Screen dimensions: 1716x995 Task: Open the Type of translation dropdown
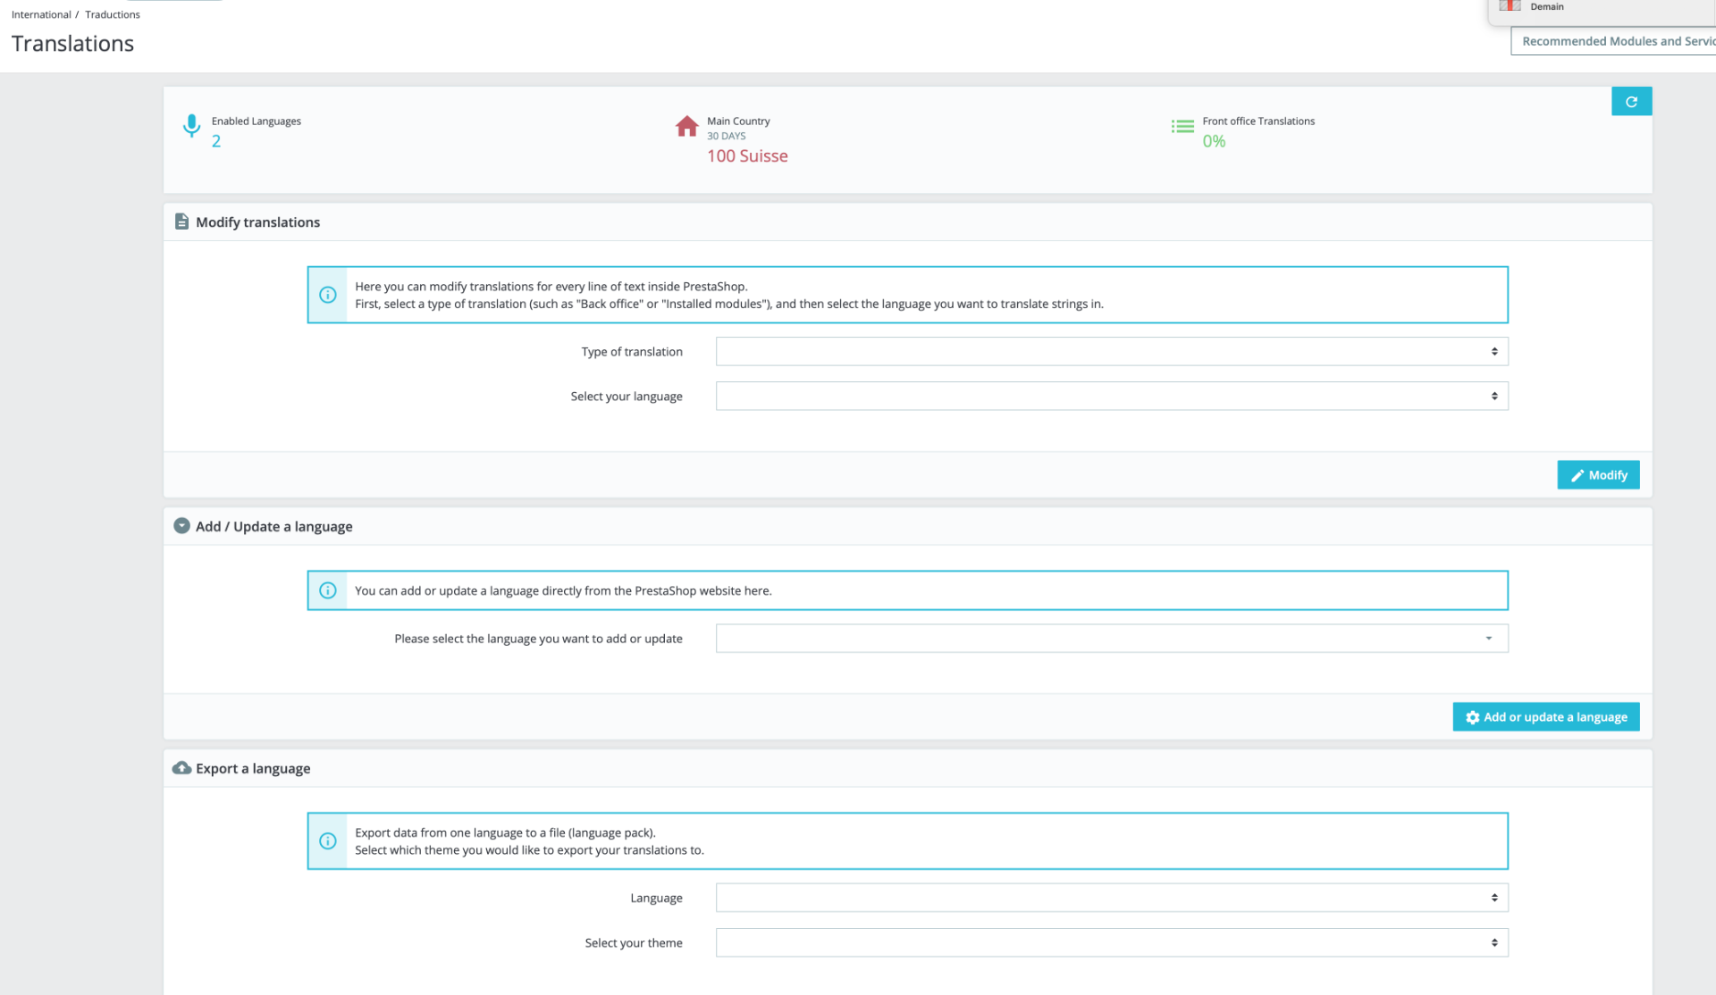(x=1112, y=351)
